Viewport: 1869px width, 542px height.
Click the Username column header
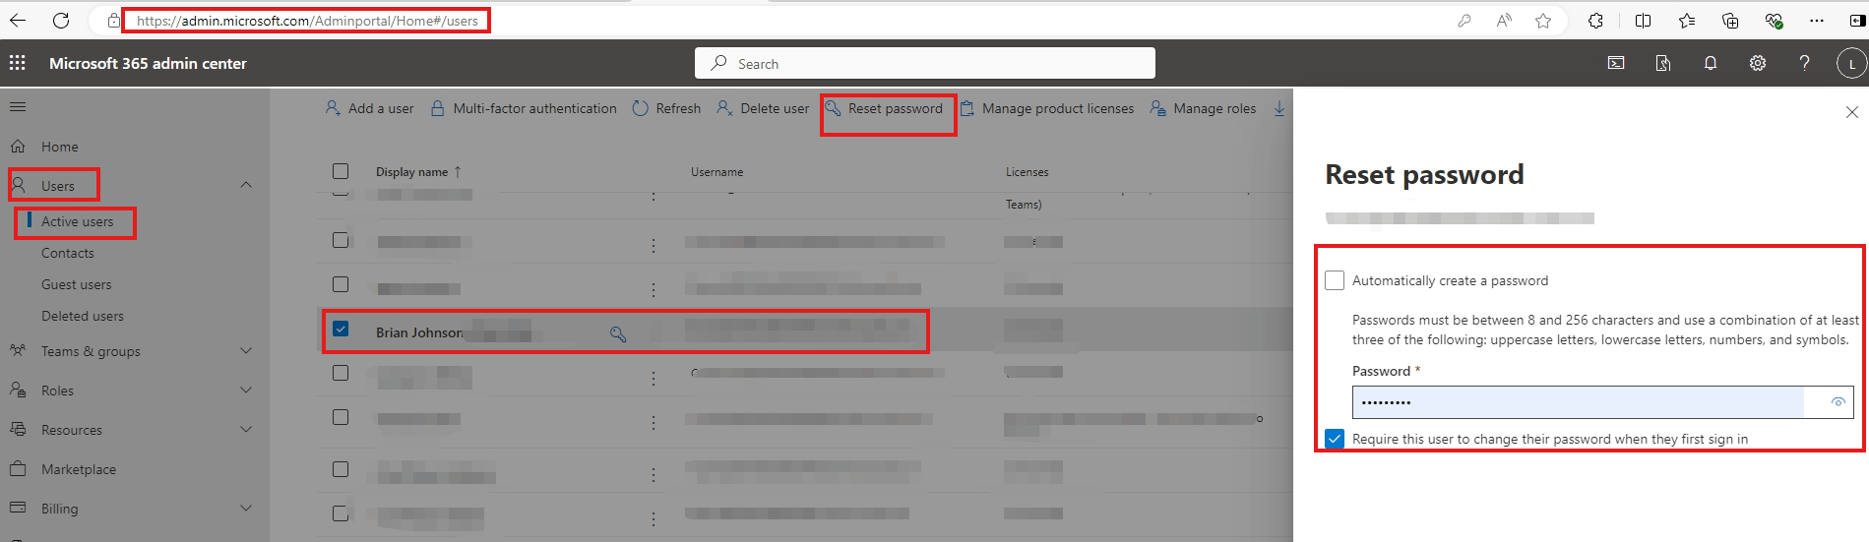tap(717, 172)
